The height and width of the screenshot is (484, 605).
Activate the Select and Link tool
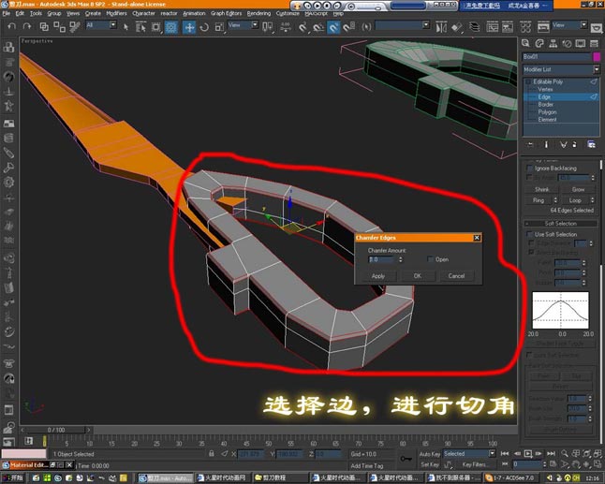(x=44, y=26)
